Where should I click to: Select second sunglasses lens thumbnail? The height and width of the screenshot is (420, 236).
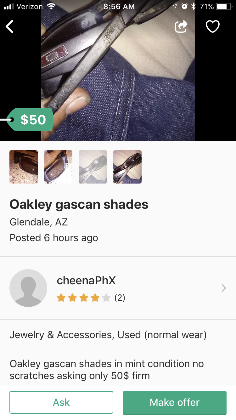[x=58, y=167]
